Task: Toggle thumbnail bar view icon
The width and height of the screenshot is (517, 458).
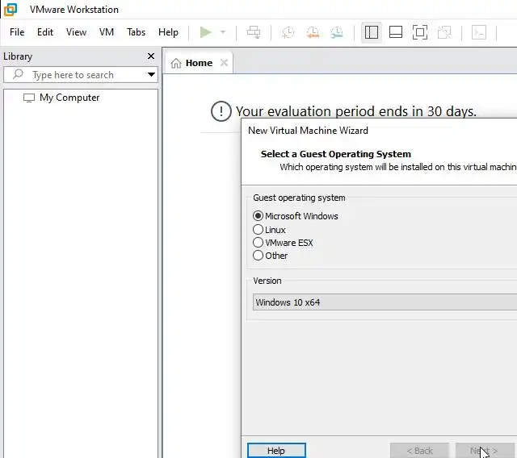Action: [396, 32]
